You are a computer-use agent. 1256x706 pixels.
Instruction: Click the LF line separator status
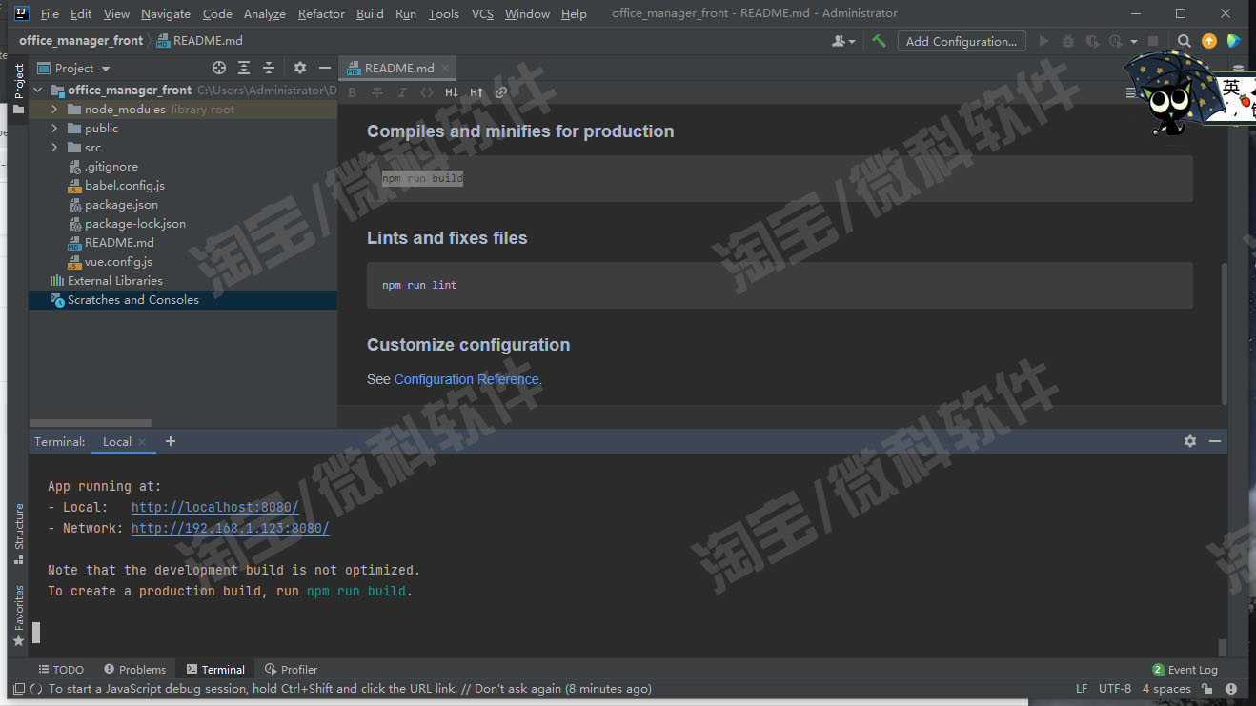tap(1082, 688)
